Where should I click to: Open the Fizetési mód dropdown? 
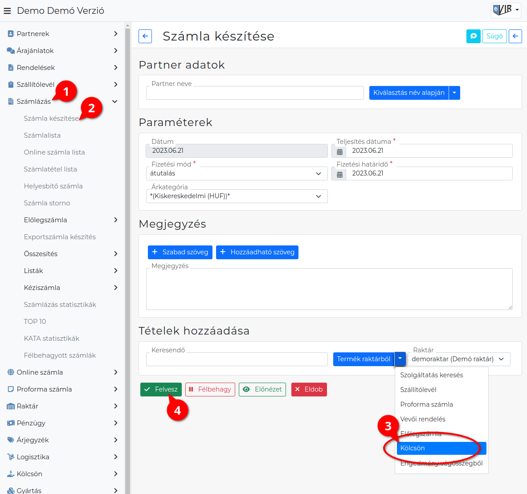(237, 174)
